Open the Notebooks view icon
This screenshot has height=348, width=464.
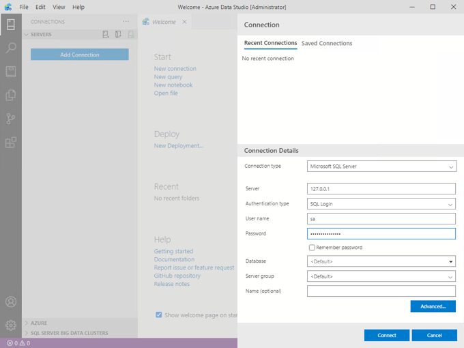[x=10, y=72]
